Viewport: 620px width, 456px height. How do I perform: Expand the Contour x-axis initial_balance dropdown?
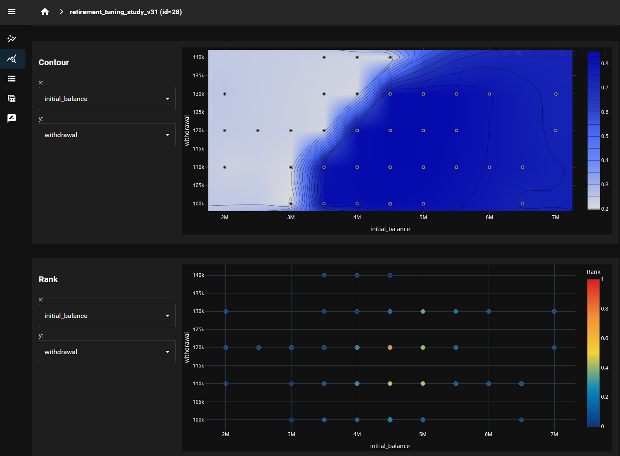[107, 99]
